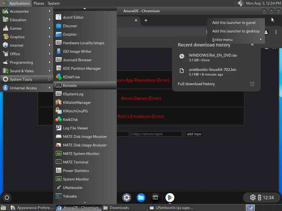Open new tab with plus button
Viewport: 282px width, 211px height.
tap(146, 20)
